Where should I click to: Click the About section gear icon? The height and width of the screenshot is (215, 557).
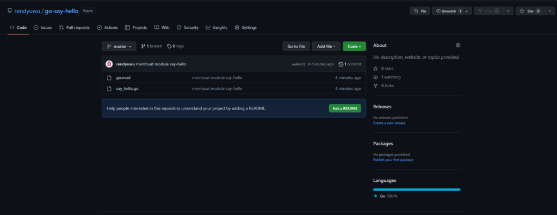458,45
